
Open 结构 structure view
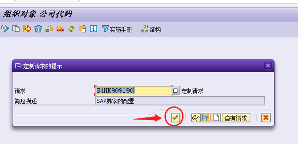[151, 29]
